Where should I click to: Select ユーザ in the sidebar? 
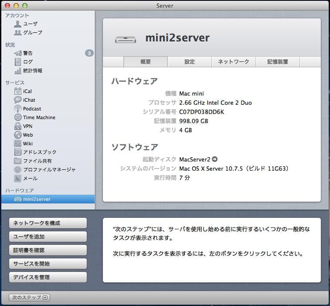pos(31,24)
